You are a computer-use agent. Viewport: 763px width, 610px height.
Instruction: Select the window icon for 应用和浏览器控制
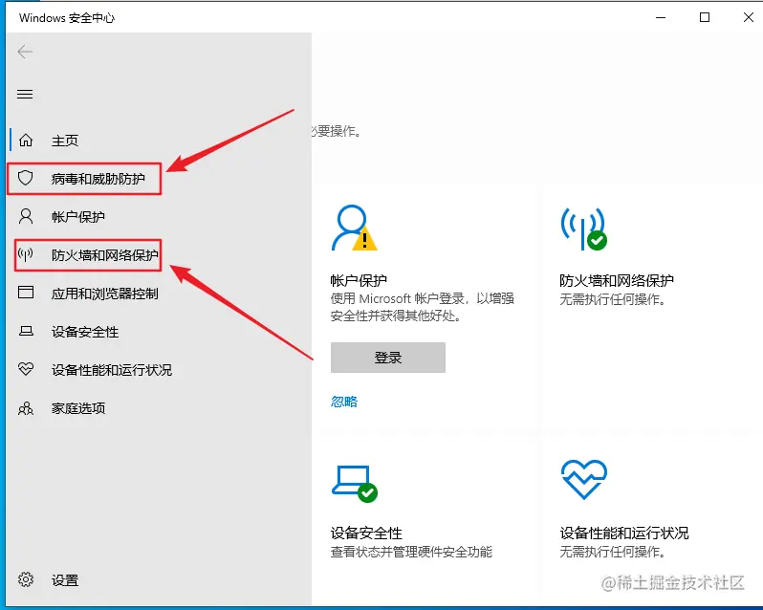click(26, 293)
